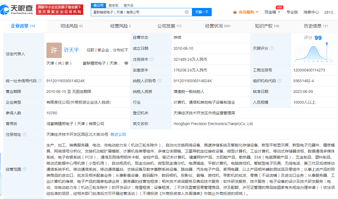The height and width of the screenshot is (199, 338).
Task: Click paid-in capital value 176208.24万人民币
Action: [190, 70]
